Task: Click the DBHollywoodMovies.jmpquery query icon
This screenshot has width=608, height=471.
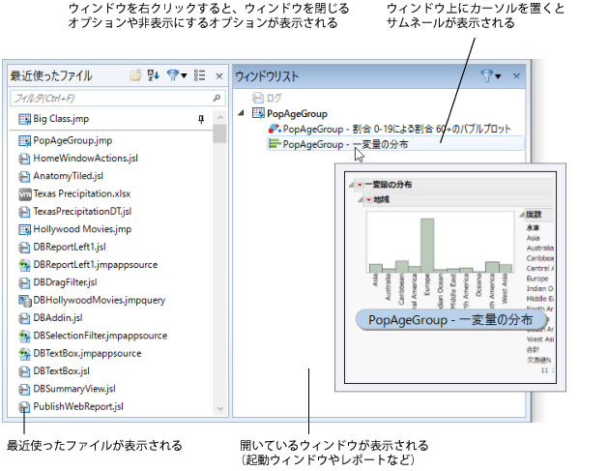Action: pos(25,301)
